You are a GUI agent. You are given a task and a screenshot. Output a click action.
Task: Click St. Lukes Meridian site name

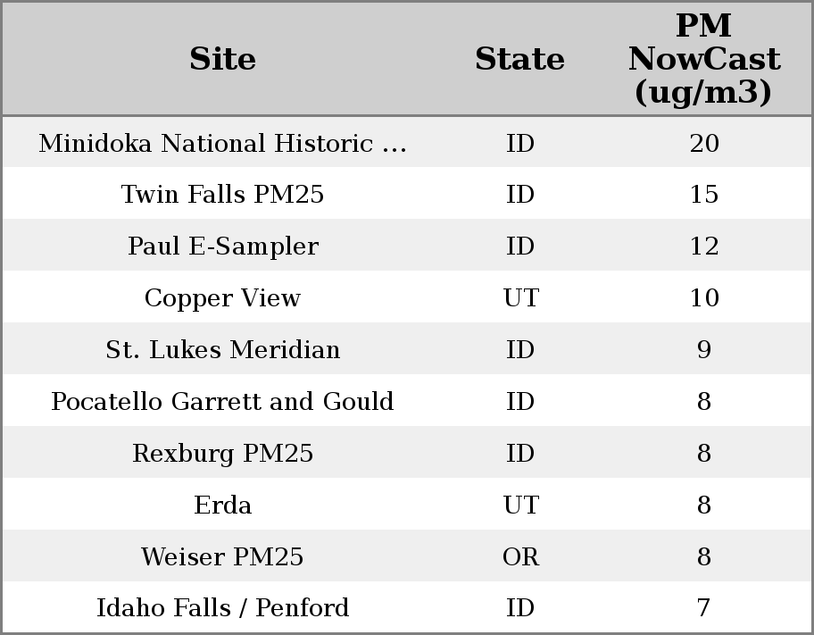222,350
